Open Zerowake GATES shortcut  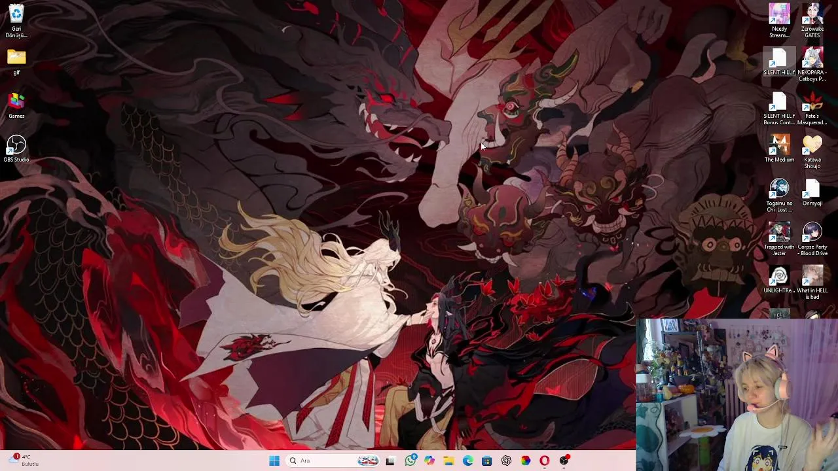812,21
